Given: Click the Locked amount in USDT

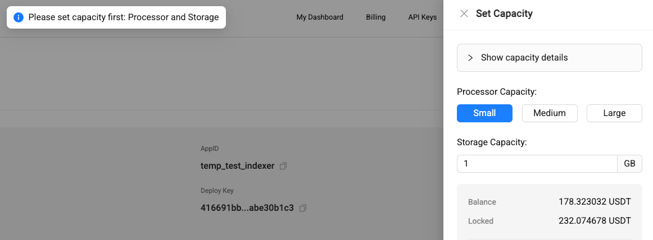Looking at the screenshot, I should [x=595, y=221].
